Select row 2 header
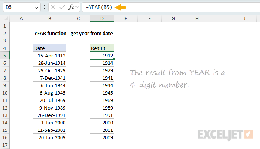This screenshot has height=149, width=260. 4,34
